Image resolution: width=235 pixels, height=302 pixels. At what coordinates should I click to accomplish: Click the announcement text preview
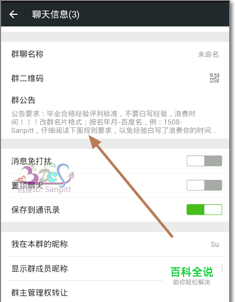coord(114,122)
